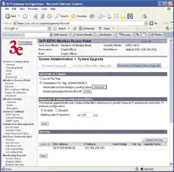Click the Go arrow button

tap(153, 23)
